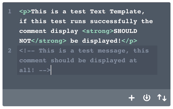Click the comment opening '<!--' marker
The height and width of the screenshot is (109, 173).
pyautogui.click(x=27, y=51)
